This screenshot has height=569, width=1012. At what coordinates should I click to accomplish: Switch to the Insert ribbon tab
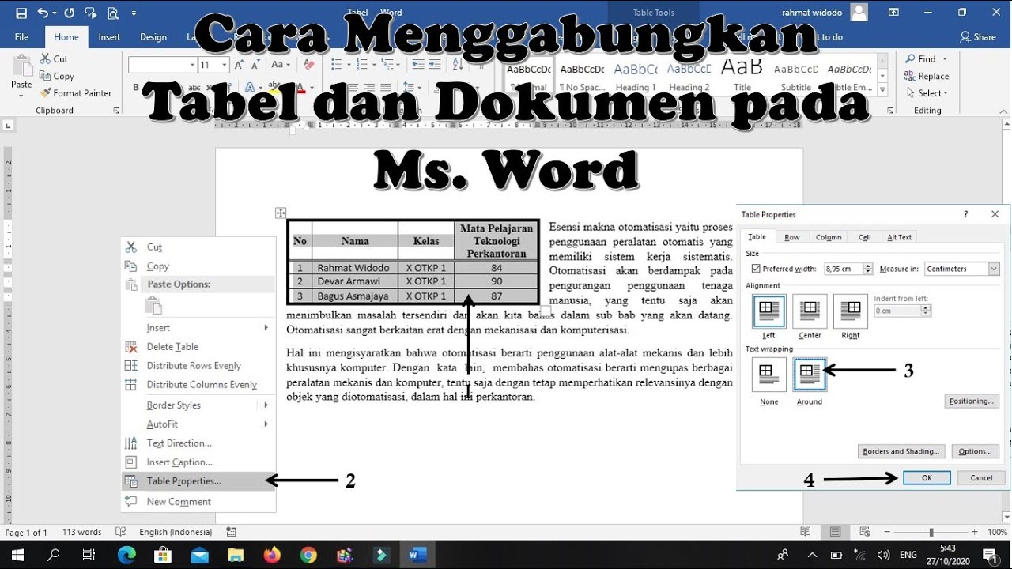pyautogui.click(x=109, y=37)
